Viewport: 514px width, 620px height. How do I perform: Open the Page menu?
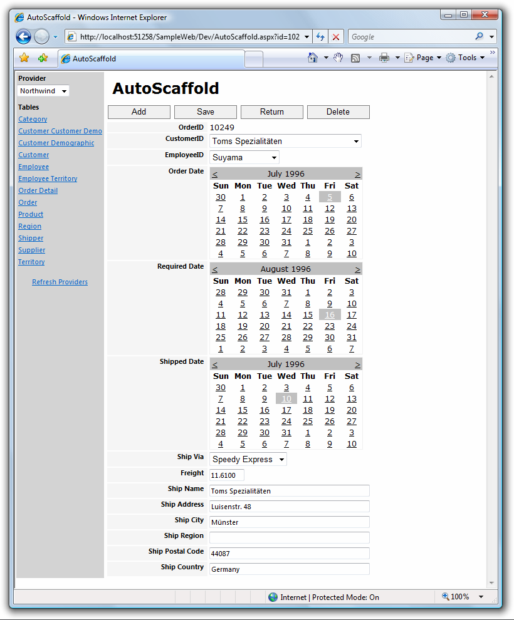click(423, 57)
